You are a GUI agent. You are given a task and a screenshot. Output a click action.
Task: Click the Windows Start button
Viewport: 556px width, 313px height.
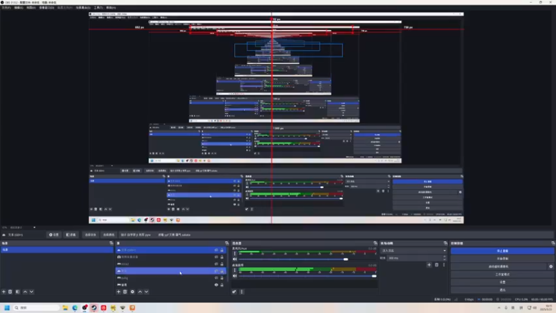(7, 307)
